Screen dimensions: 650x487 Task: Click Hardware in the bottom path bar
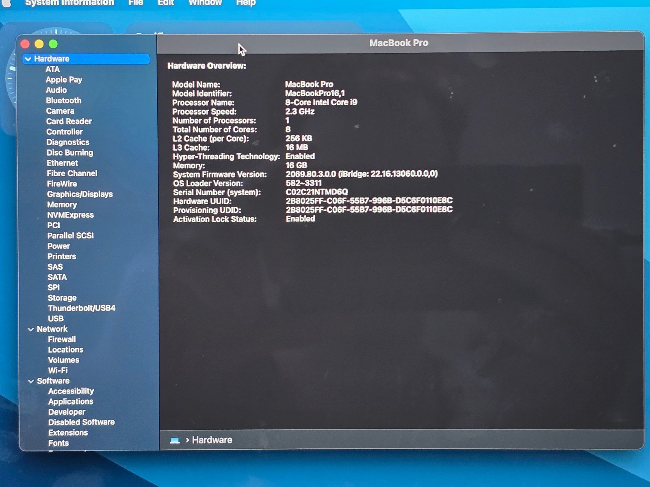pos(212,440)
